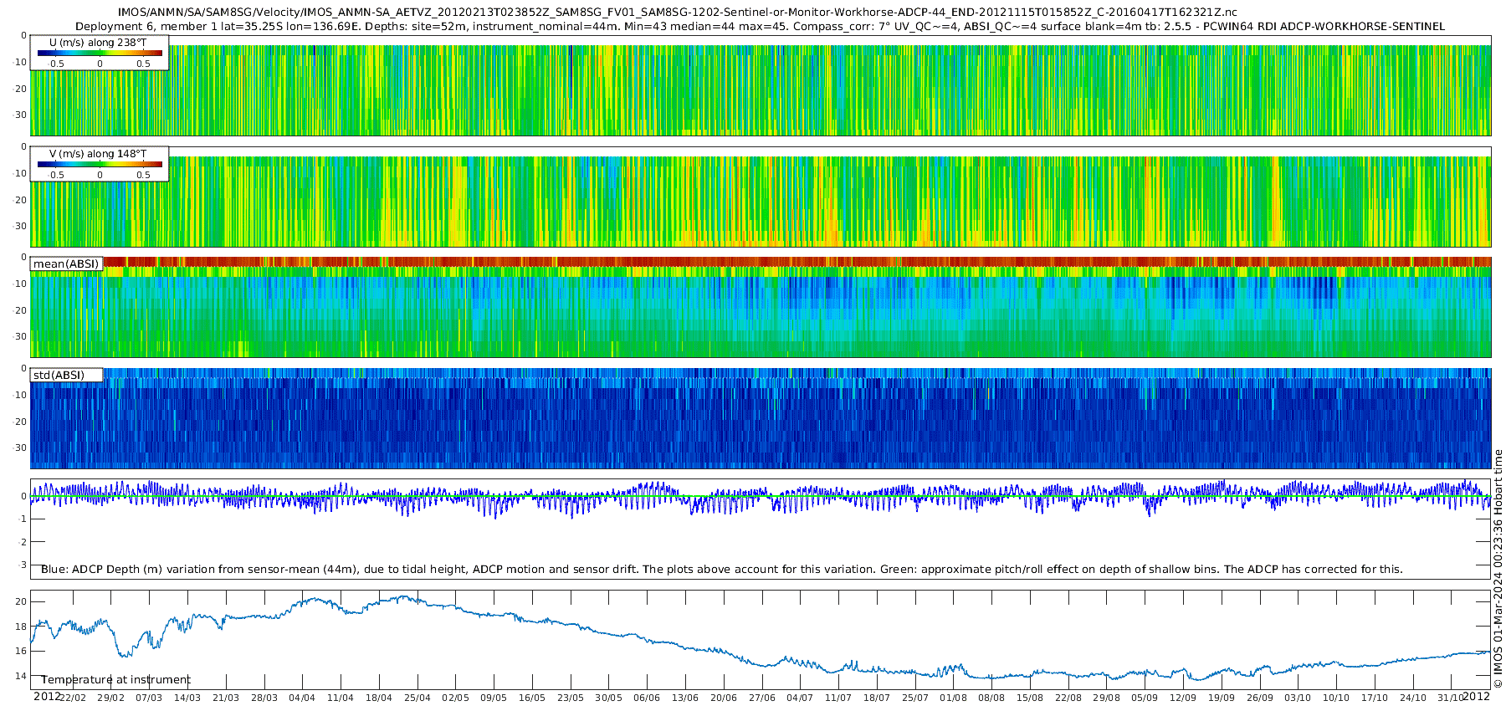Click the 04/04 date tick label
Screen dimensions: 1506x711
click(x=302, y=698)
